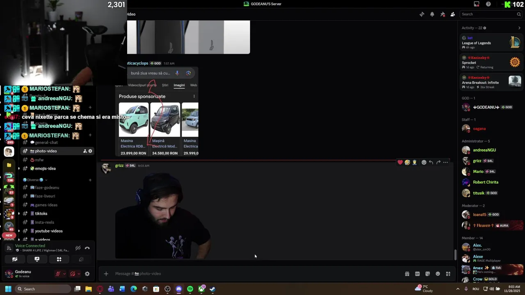Toggle the member list visibility
525x295 pixels.
point(453,14)
